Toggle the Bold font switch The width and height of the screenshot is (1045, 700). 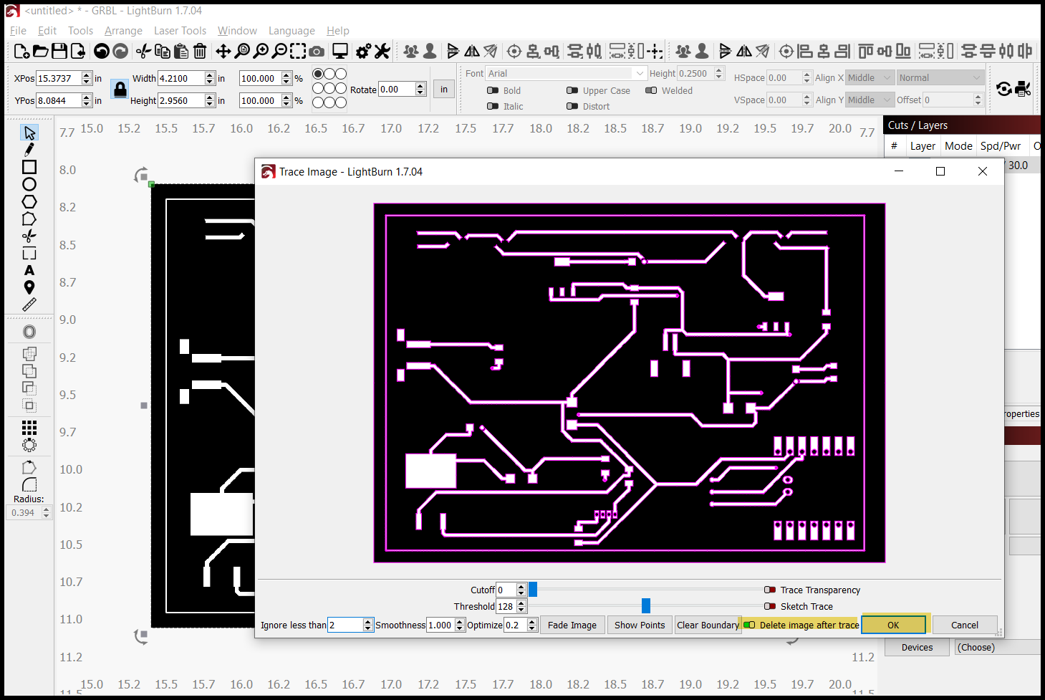tap(493, 90)
